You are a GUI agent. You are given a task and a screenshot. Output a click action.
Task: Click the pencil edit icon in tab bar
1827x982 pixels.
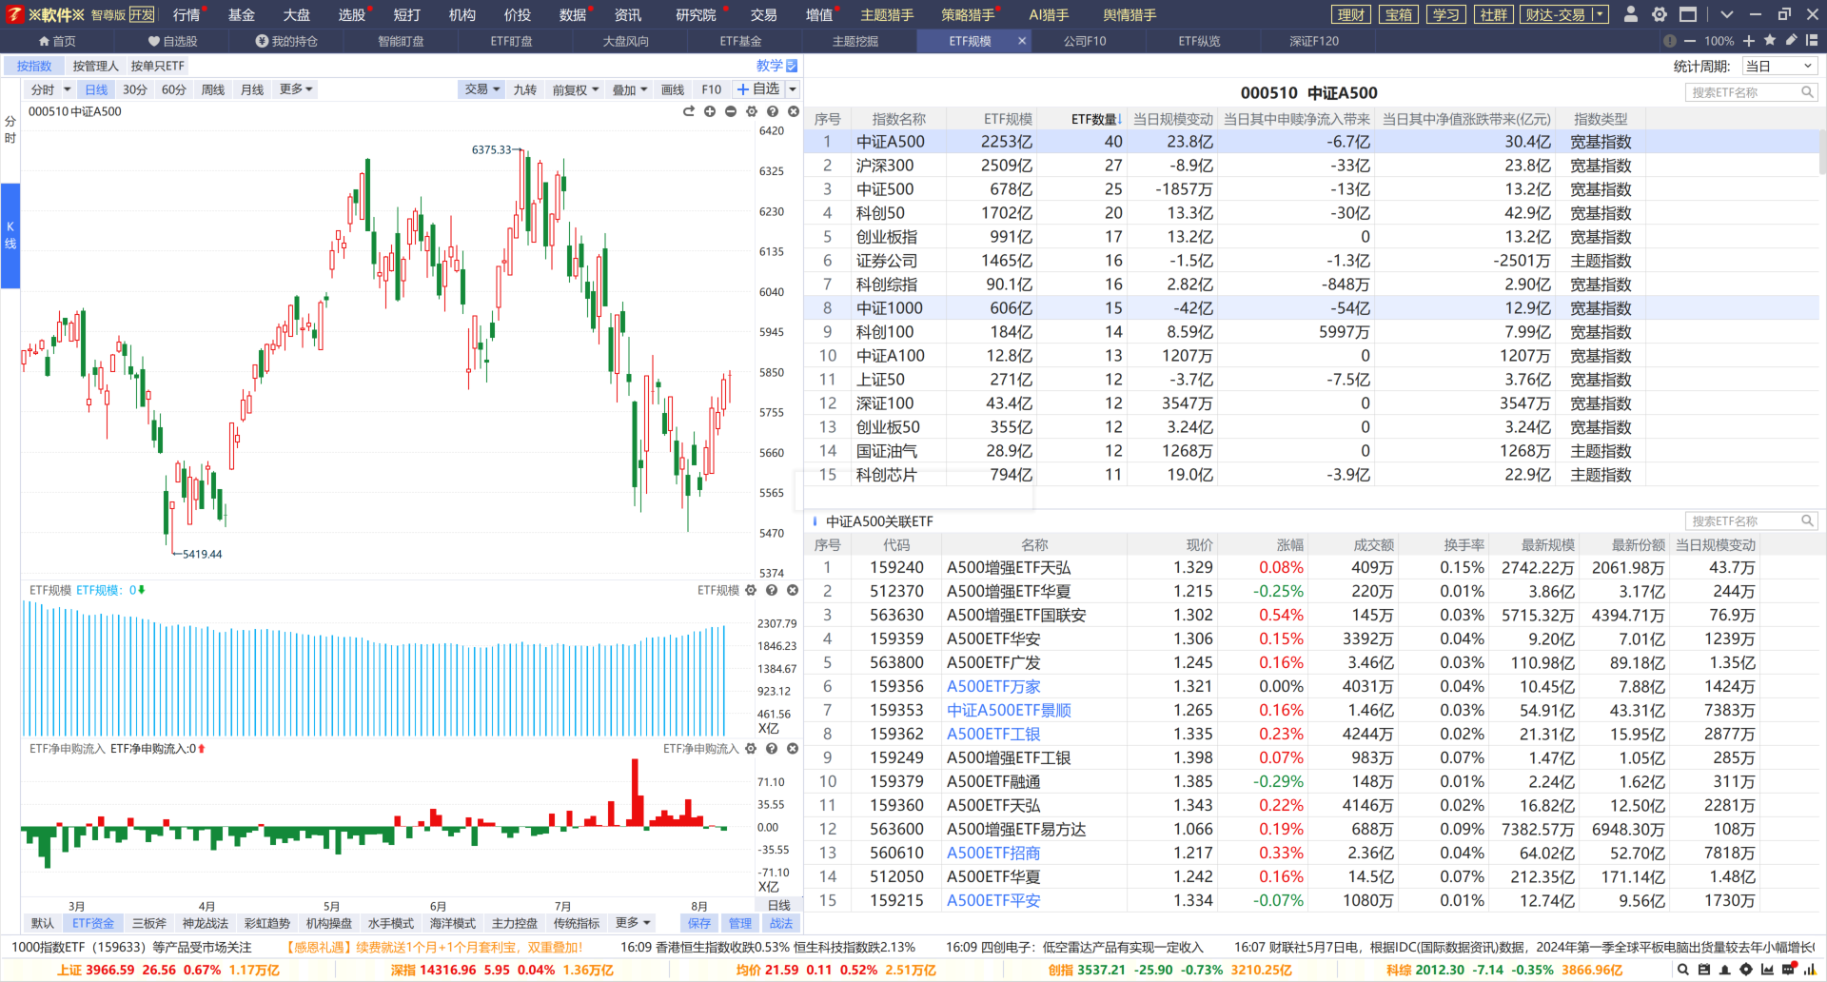(x=1791, y=41)
